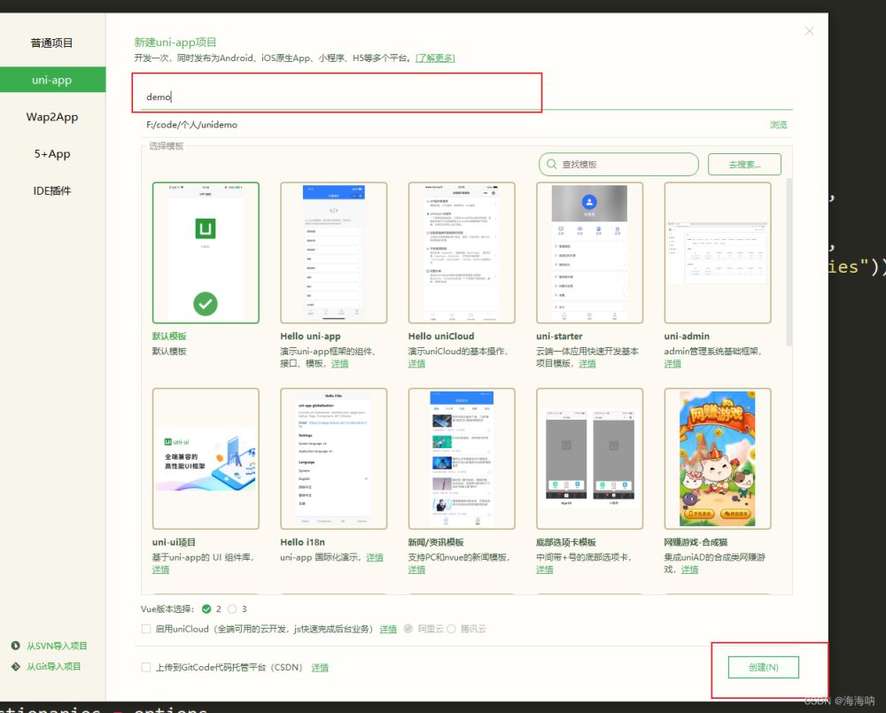Switch to the IDE插件 tab
The height and width of the screenshot is (713, 886).
51,190
